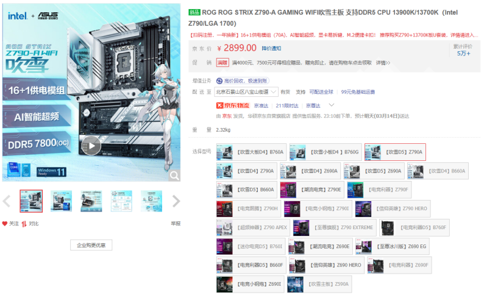Click the 可配送全球 link

(321, 92)
